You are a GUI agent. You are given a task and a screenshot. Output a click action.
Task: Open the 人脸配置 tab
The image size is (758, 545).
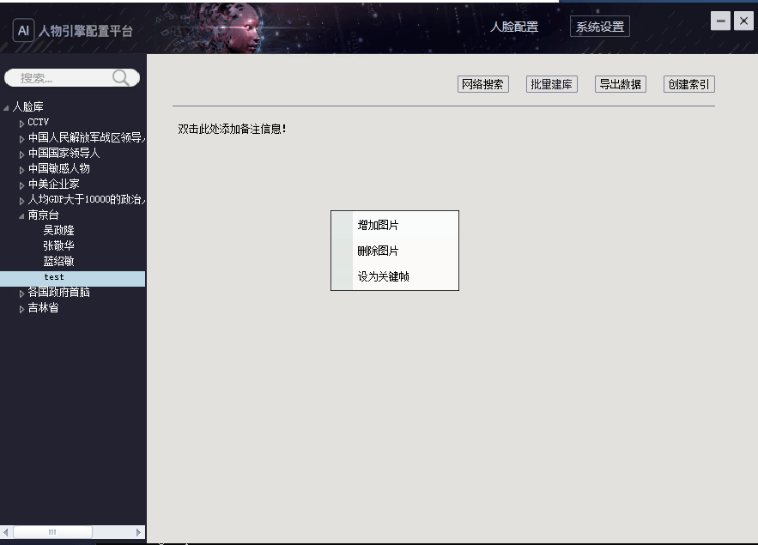[x=514, y=27]
